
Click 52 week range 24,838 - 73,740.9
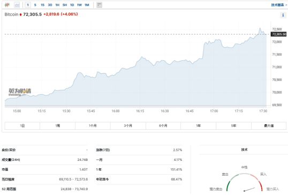tap(74, 189)
